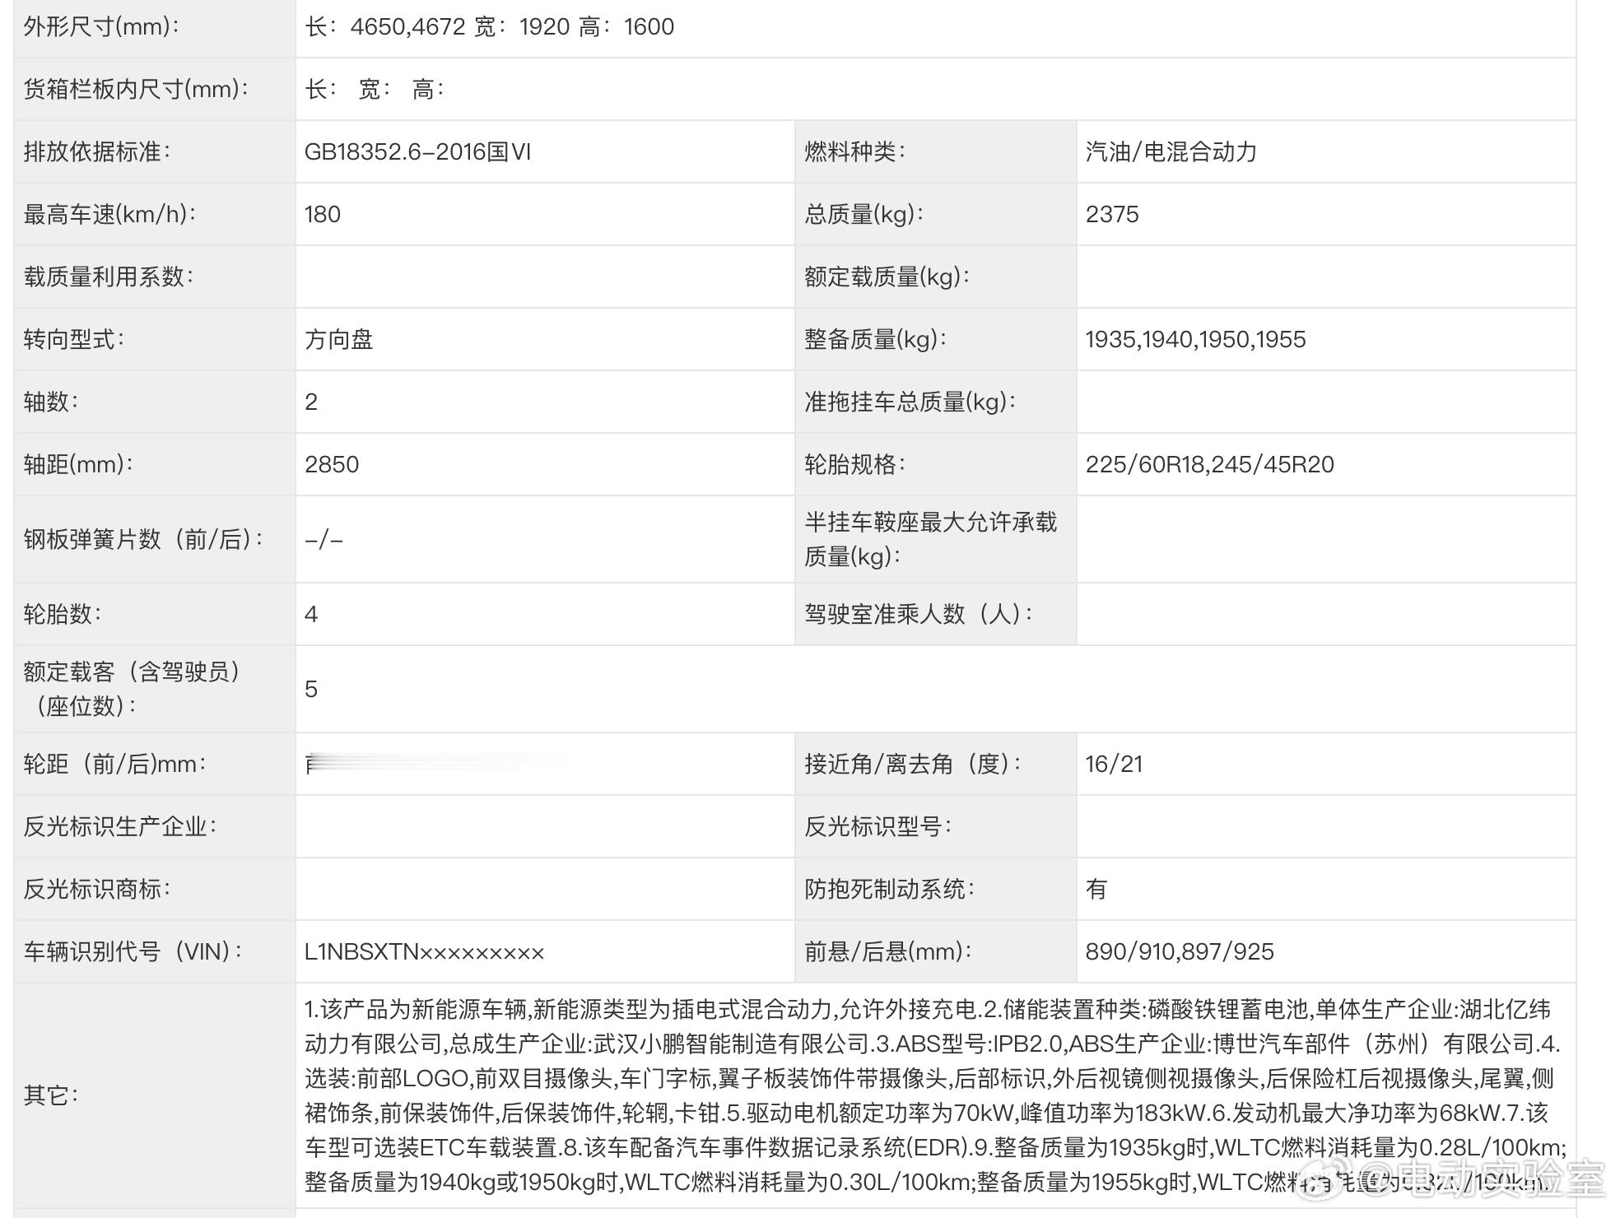Select the total mass value 2375
Viewport: 1620px width, 1218px height.
pos(1112,214)
